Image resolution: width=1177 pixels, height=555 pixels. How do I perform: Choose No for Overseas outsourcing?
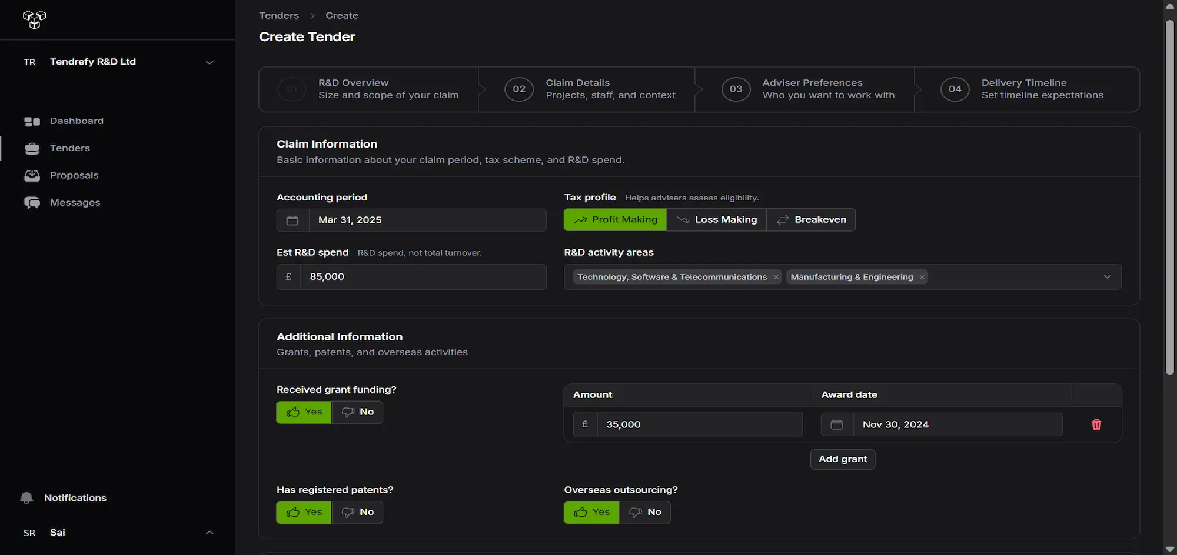pyautogui.click(x=644, y=512)
